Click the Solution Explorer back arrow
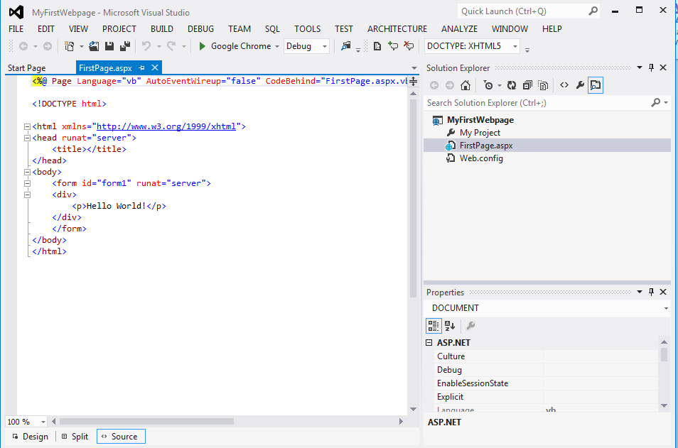 click(434, 85)
